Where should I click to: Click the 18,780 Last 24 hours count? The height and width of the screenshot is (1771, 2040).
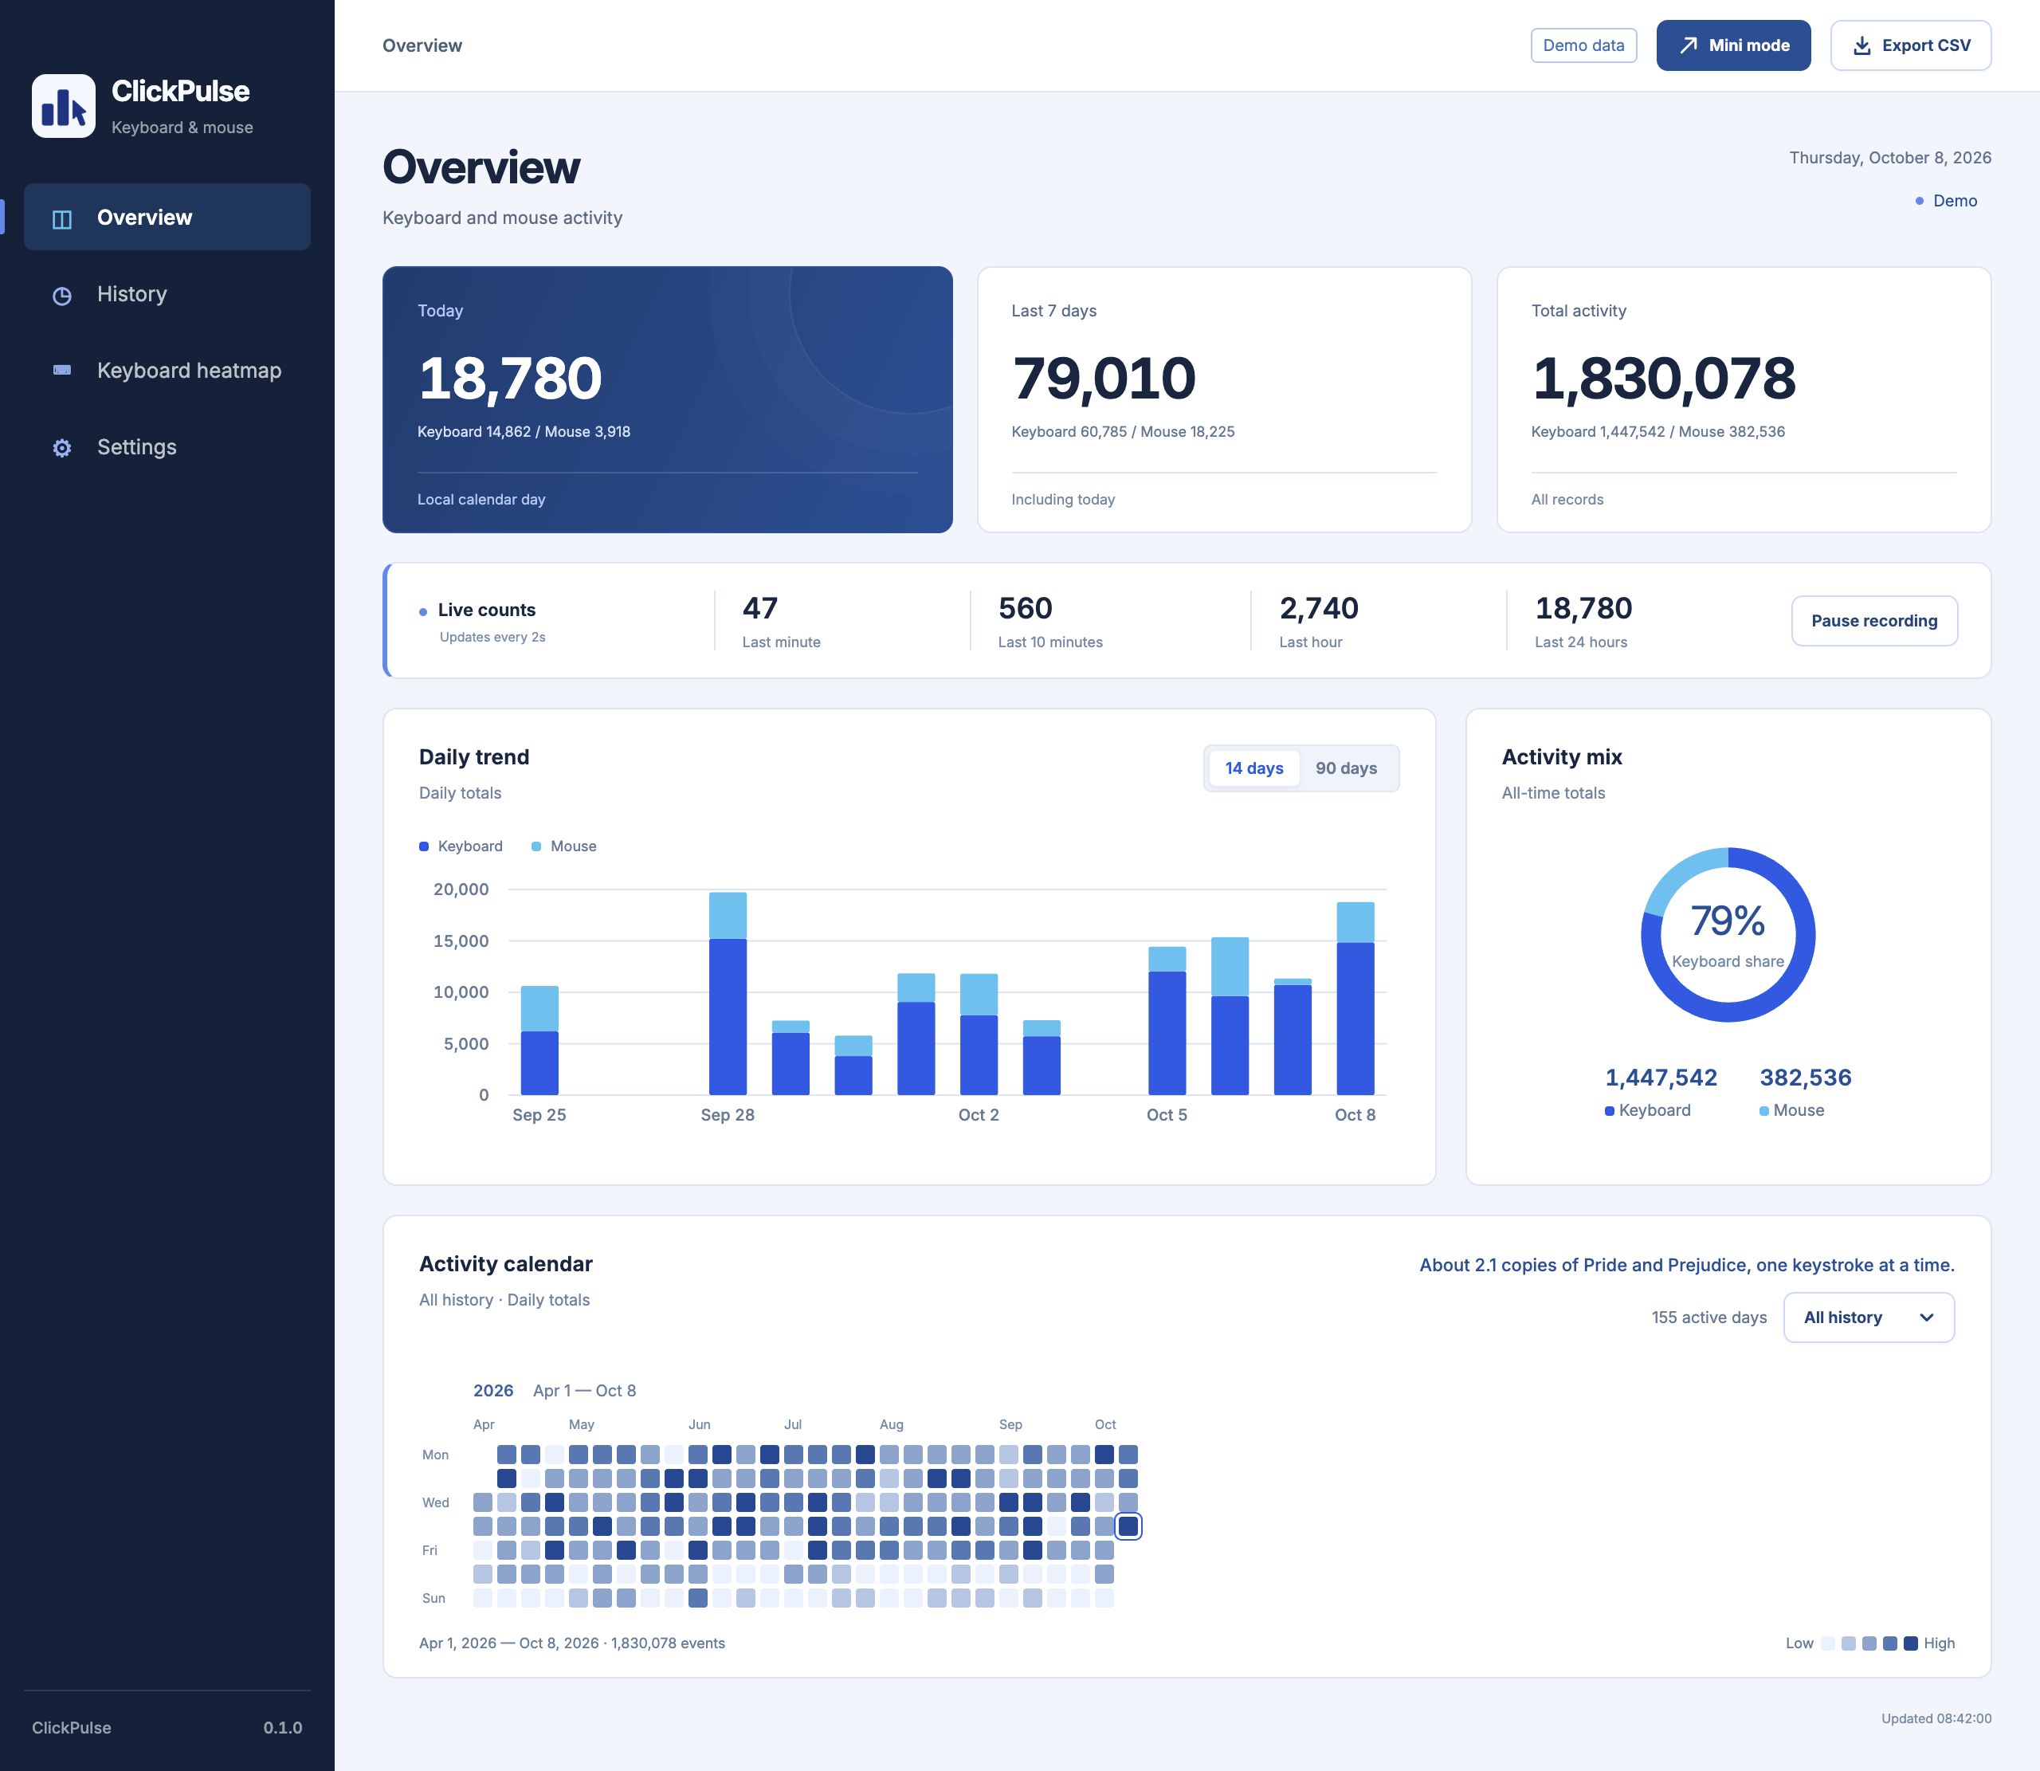tap(1583, 609)
